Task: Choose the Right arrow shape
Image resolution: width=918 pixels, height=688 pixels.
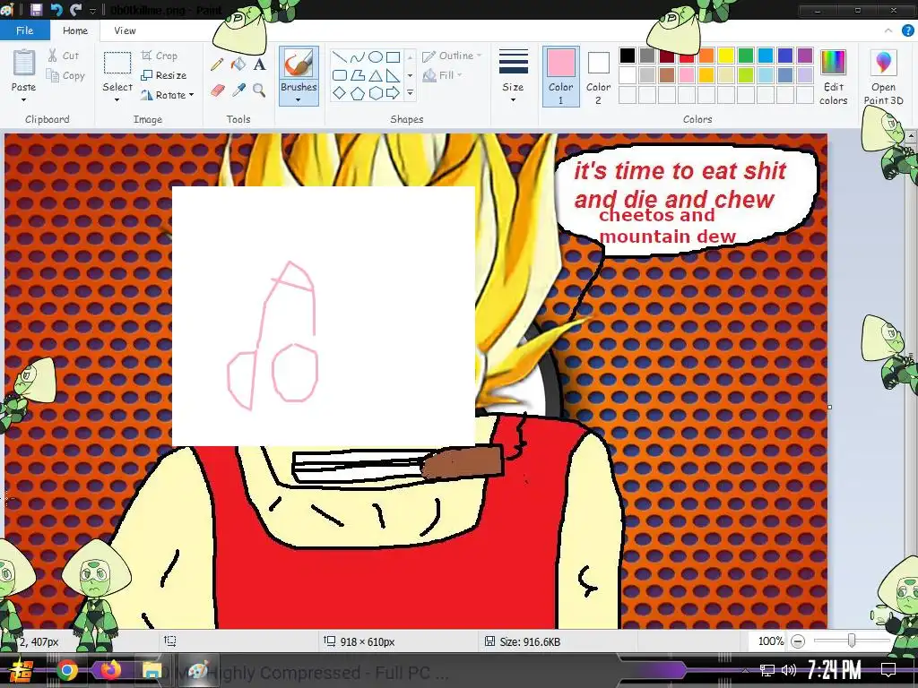Action: [394, 93]
